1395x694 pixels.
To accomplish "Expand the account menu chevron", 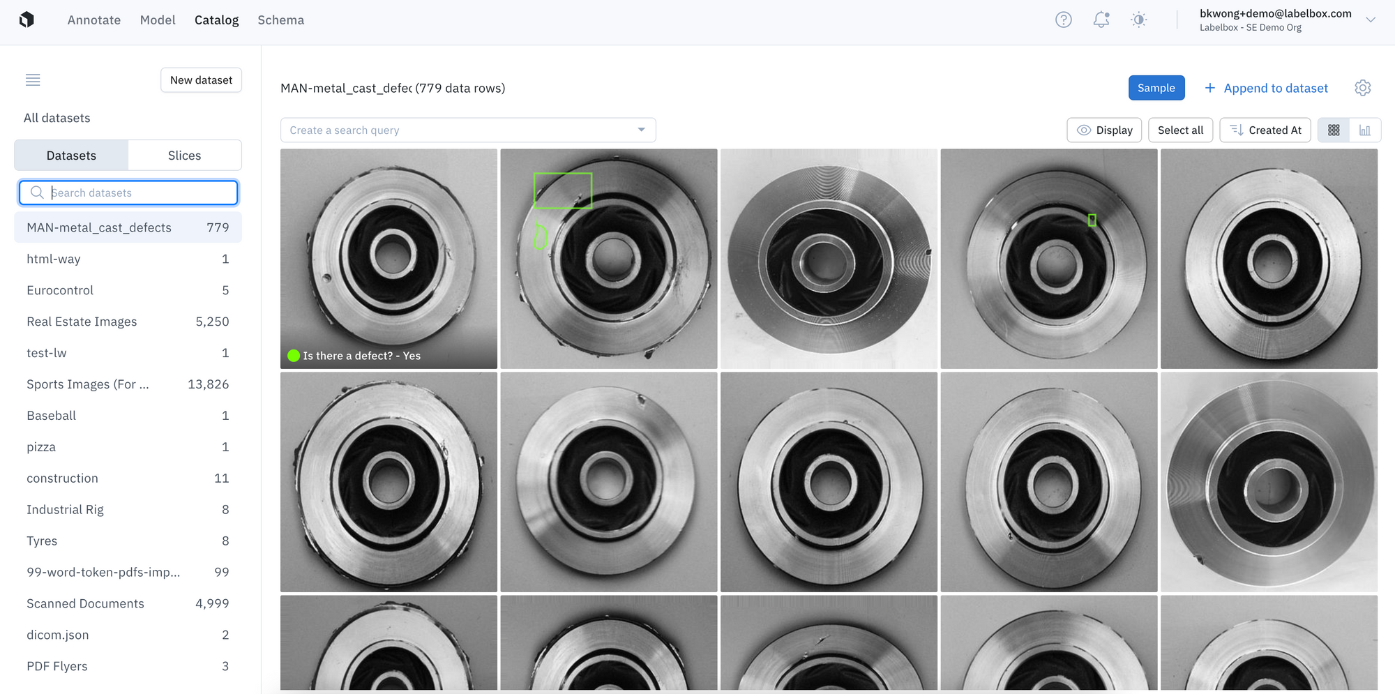I will [1371, 20].
